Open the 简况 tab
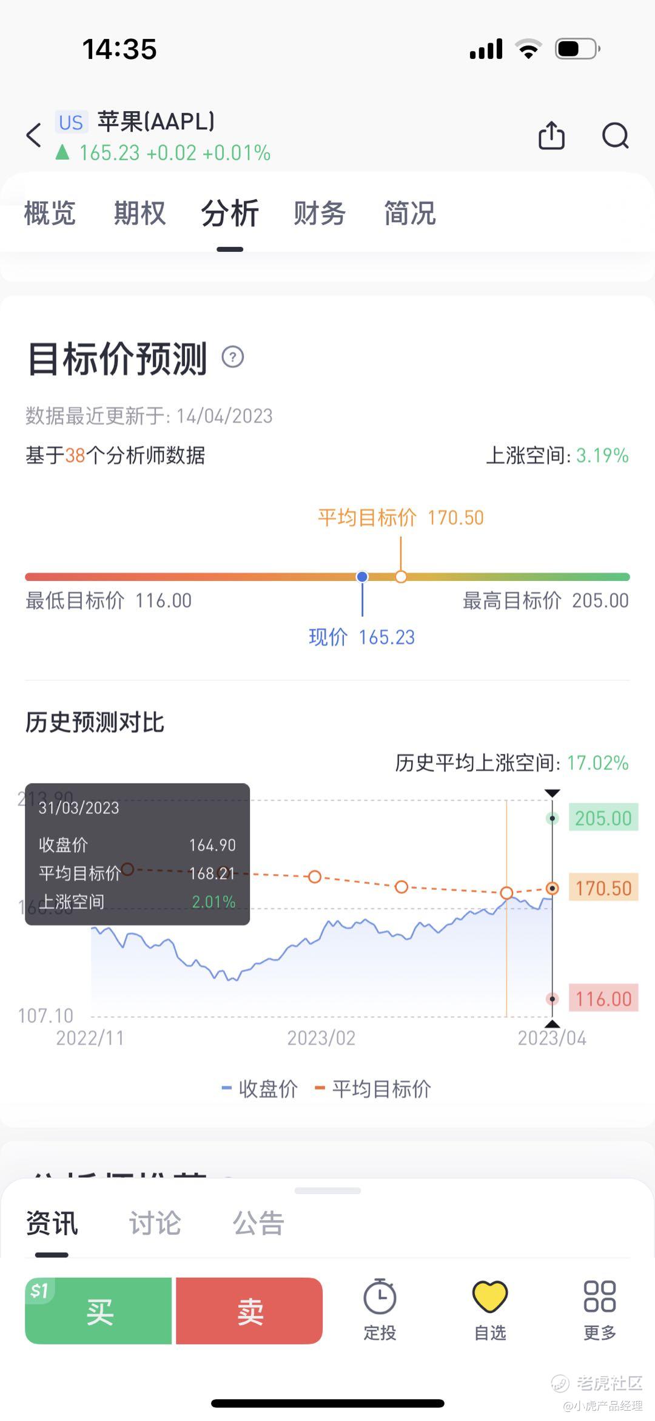The image size is (655, 1421). click(x=409, y=213)
